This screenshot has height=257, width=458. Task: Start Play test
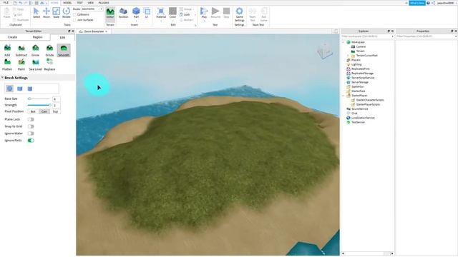click(x=204, y=13)
